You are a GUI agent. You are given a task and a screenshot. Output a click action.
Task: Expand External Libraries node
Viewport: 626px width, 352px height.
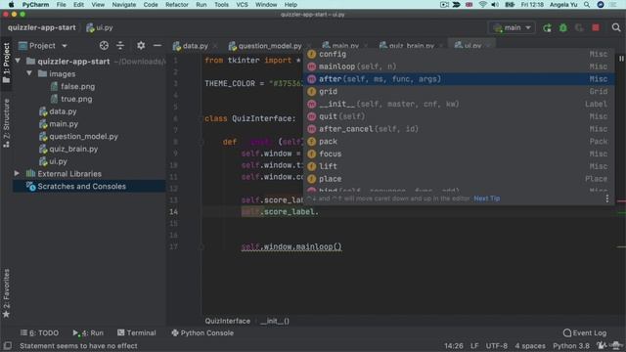pos(17,173)
